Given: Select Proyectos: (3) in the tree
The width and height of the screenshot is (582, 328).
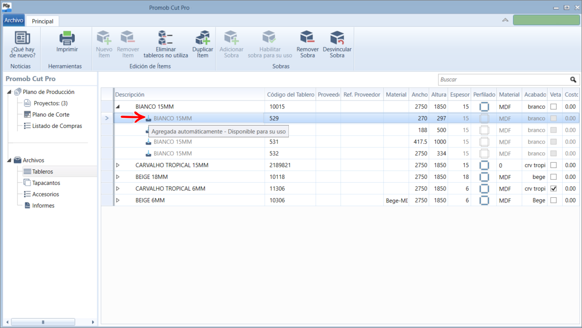Looking at the screenshot, I should 51,103.
